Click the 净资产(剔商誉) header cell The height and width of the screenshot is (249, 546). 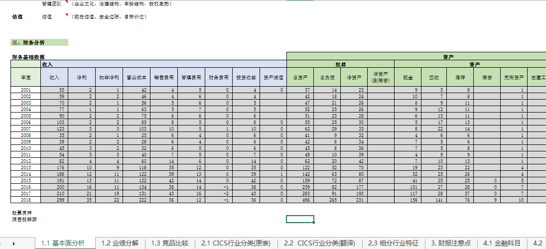click(381, 77)
